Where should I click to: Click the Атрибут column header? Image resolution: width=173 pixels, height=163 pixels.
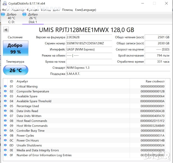click(x=22, y=81)
